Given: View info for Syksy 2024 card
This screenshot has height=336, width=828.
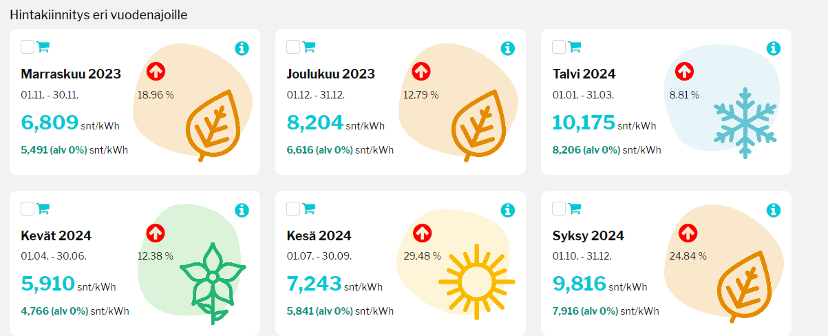Looking at the screenshot, I should click(773, 210).
